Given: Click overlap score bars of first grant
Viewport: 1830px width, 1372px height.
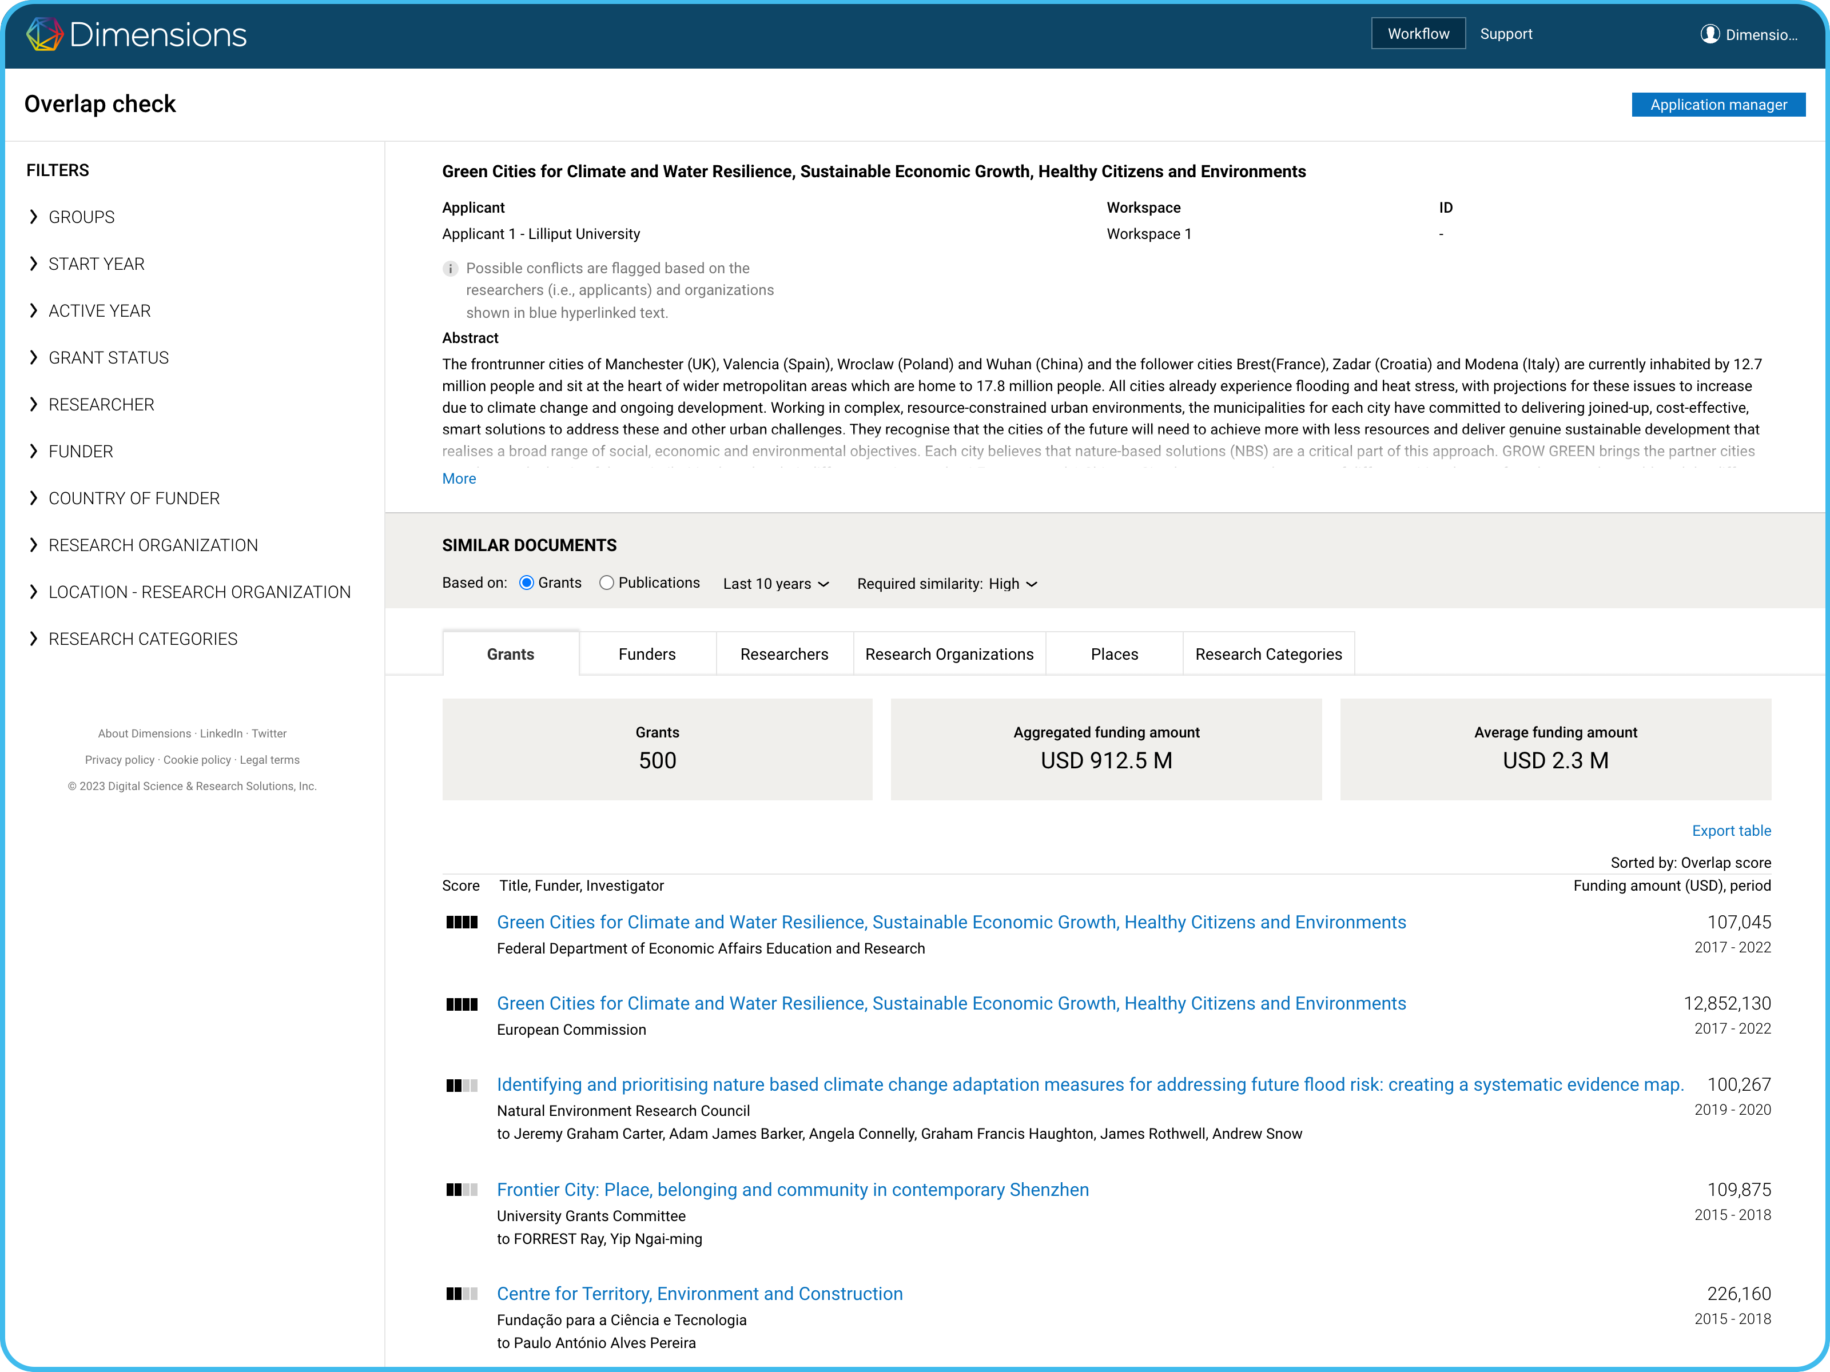Looking at the screenshot, I should pos(462,922).
